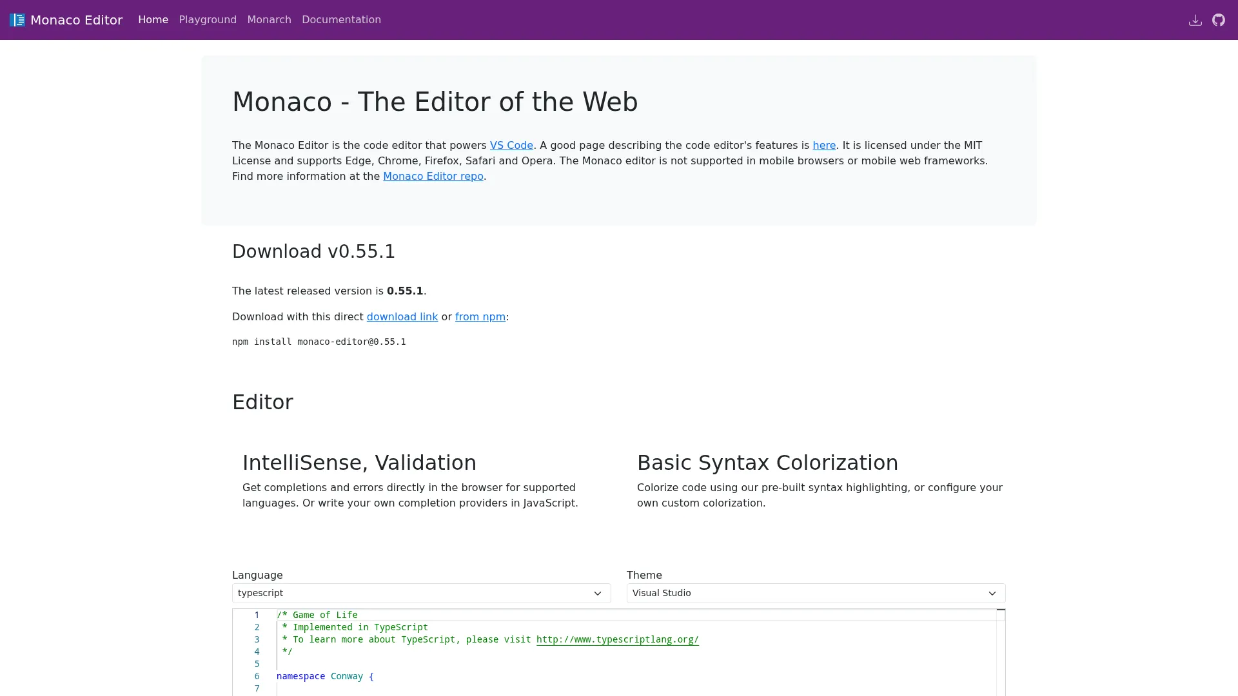The height and width of the screenshot is (696, 1238).
Task: Click the npm install command text
Action: (x=319, y=342)
